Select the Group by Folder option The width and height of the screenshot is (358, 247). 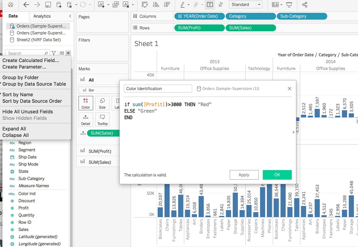(21, 77)
